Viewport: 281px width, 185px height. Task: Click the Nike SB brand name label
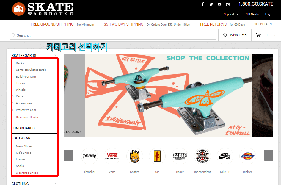tap(225, 172)
